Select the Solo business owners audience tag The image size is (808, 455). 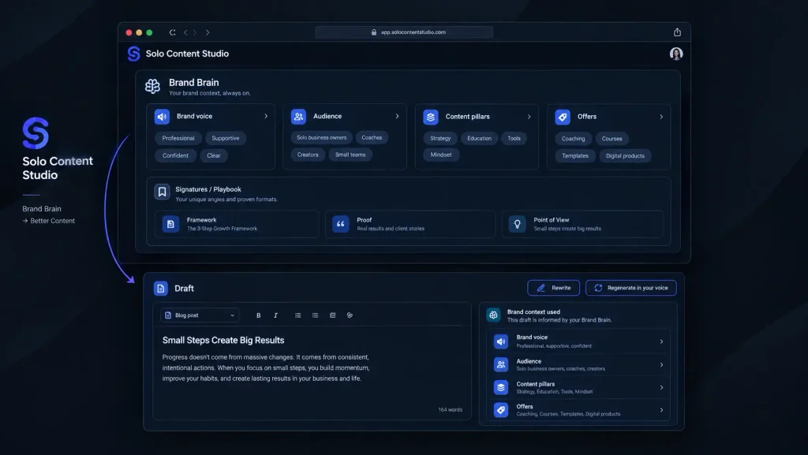coord(322,138)
